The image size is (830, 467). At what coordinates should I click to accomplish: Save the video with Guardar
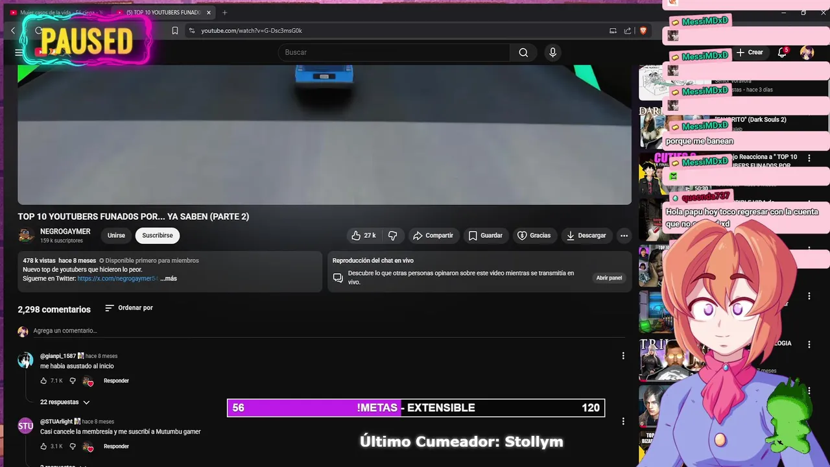tap(486, 235)
